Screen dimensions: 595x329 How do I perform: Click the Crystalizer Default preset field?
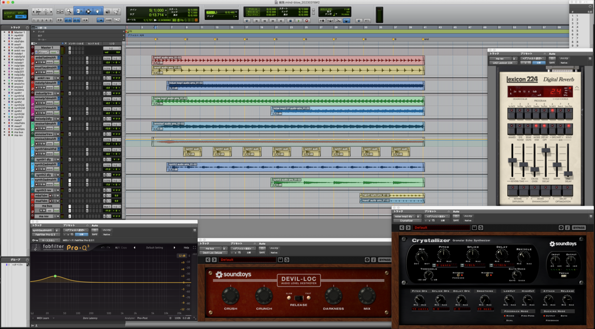click(441, 228)
